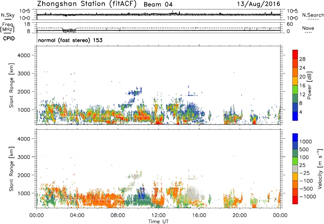
Task: Click the 'Power [dB]' color bar title
Action: [x=309, y=85]
